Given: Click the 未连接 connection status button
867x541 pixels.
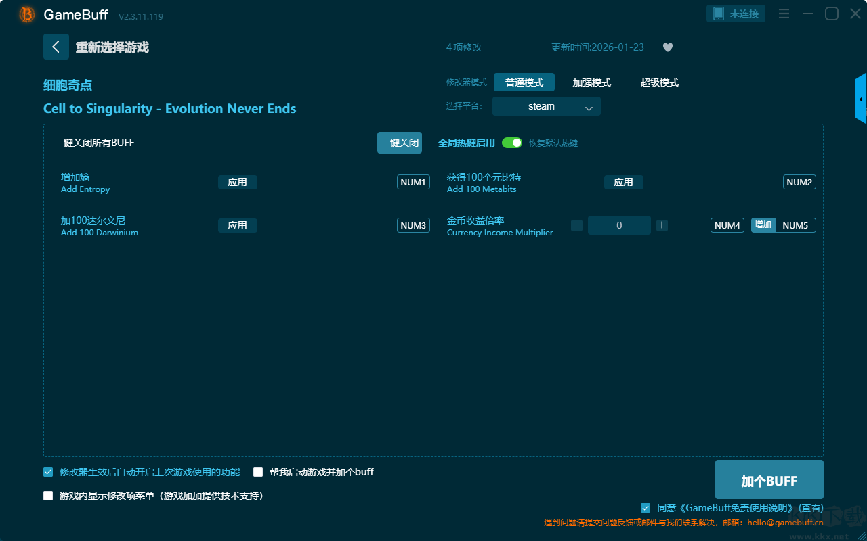Looking at the screenshot, I should [736, 14].
